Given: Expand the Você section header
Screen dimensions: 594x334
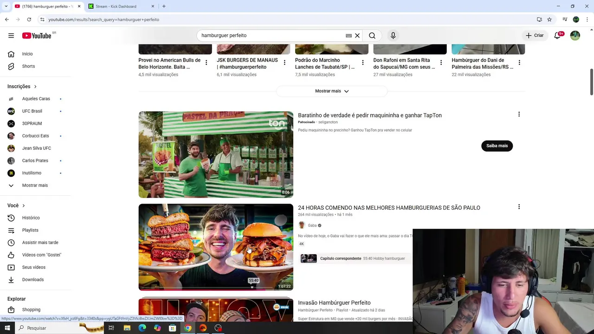Looking at the screenshot, I should [x=16, y=206].
